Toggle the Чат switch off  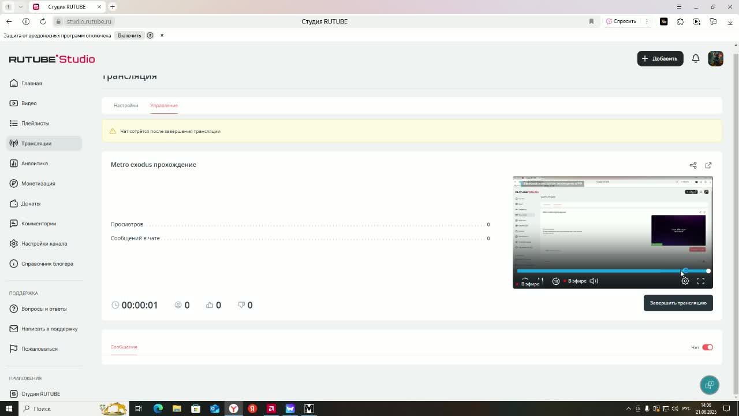click(708, 347)
